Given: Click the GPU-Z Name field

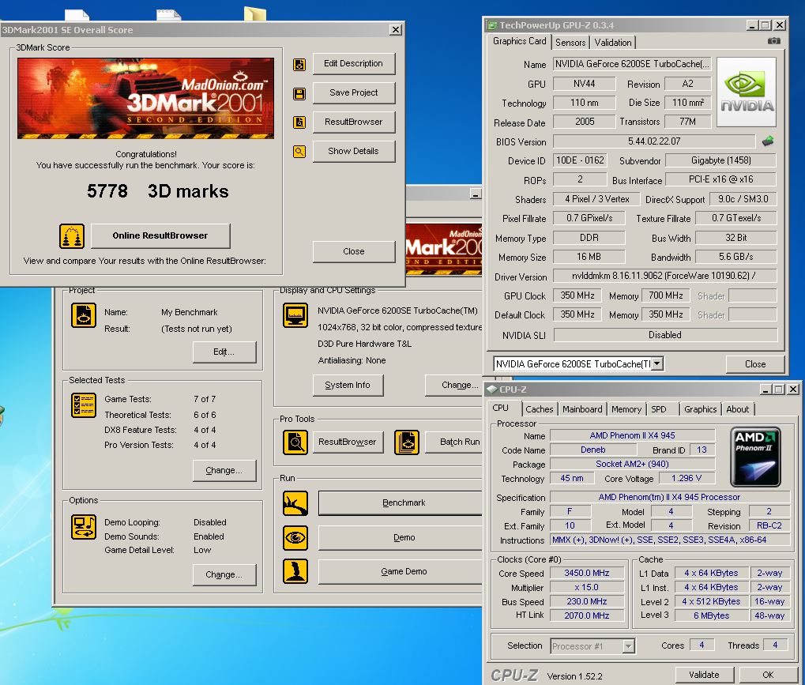Looking at the screenshot, I should click(632, 64).
